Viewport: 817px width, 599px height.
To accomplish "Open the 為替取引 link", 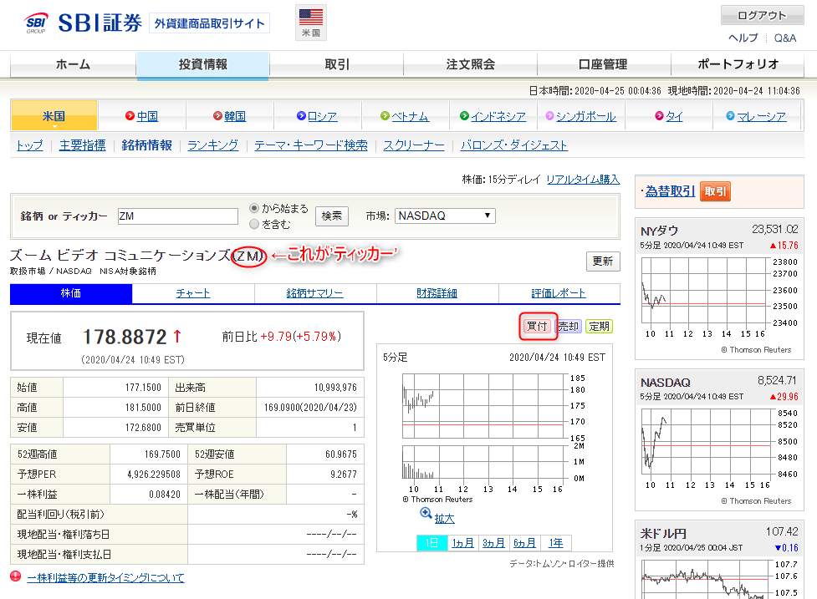I will (670, 191).
